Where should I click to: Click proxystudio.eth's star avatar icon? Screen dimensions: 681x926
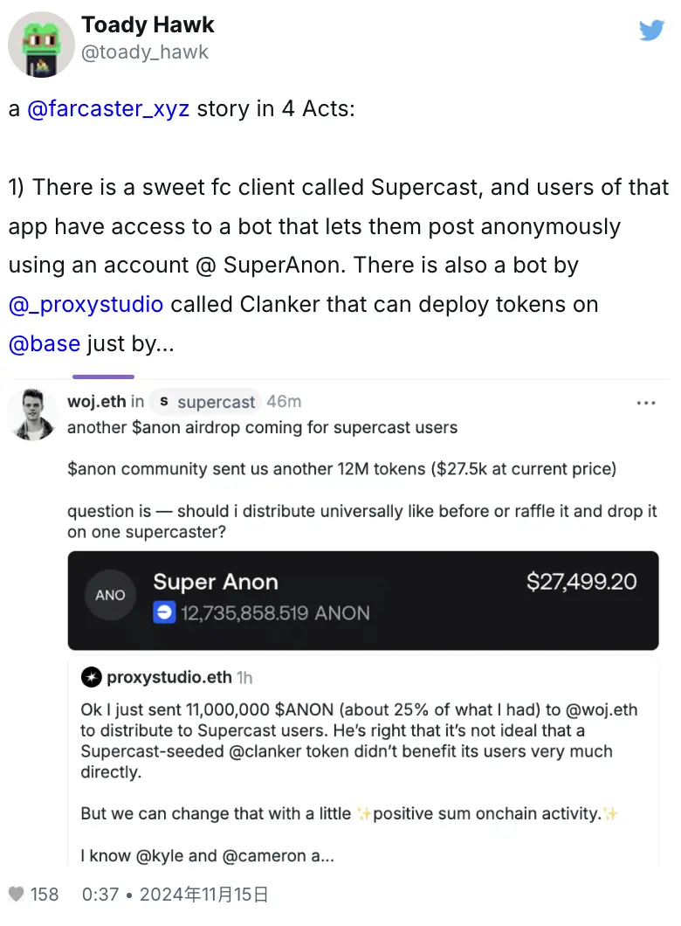click(x=91, y=677)
